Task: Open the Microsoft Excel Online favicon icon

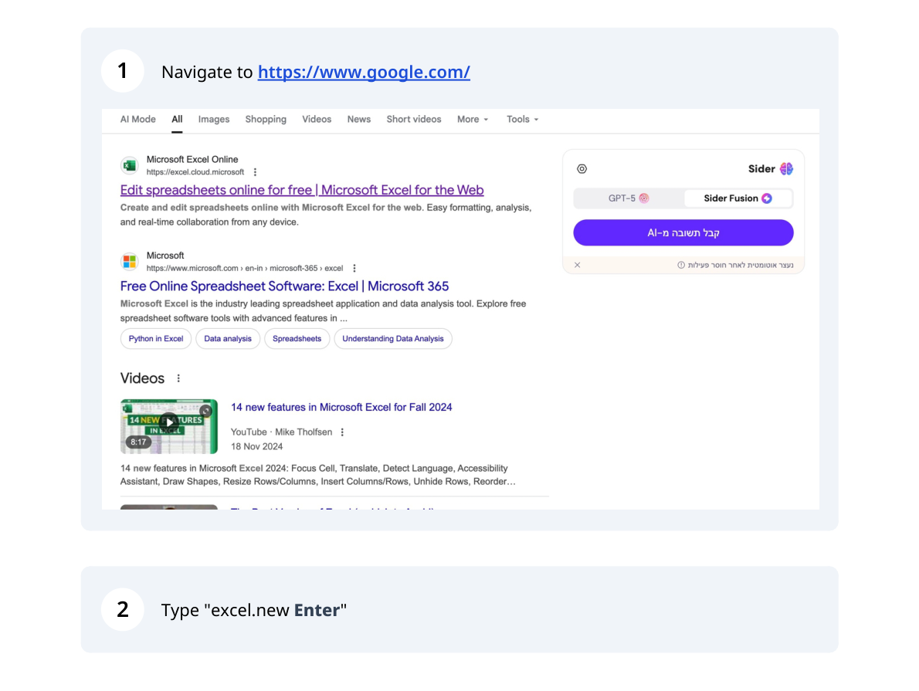Action: pos(129,165)
